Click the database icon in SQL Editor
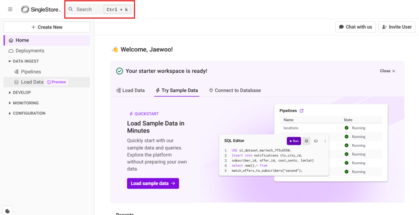Viewport: 419px width, 215px height. click(307, 141)
